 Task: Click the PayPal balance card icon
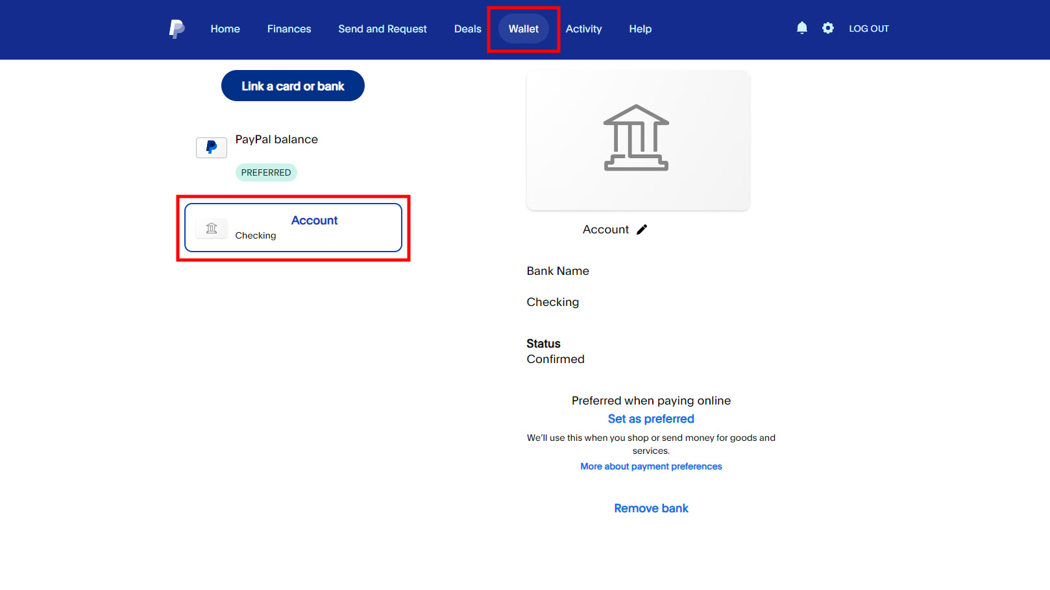[212, 148]
